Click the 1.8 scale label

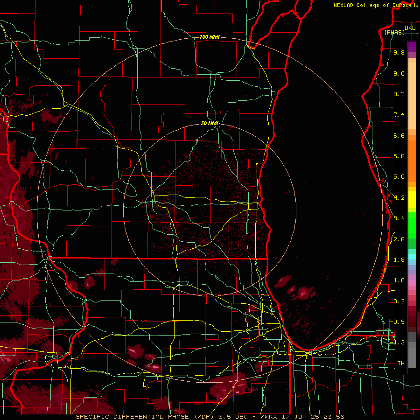tap(399, 260)
